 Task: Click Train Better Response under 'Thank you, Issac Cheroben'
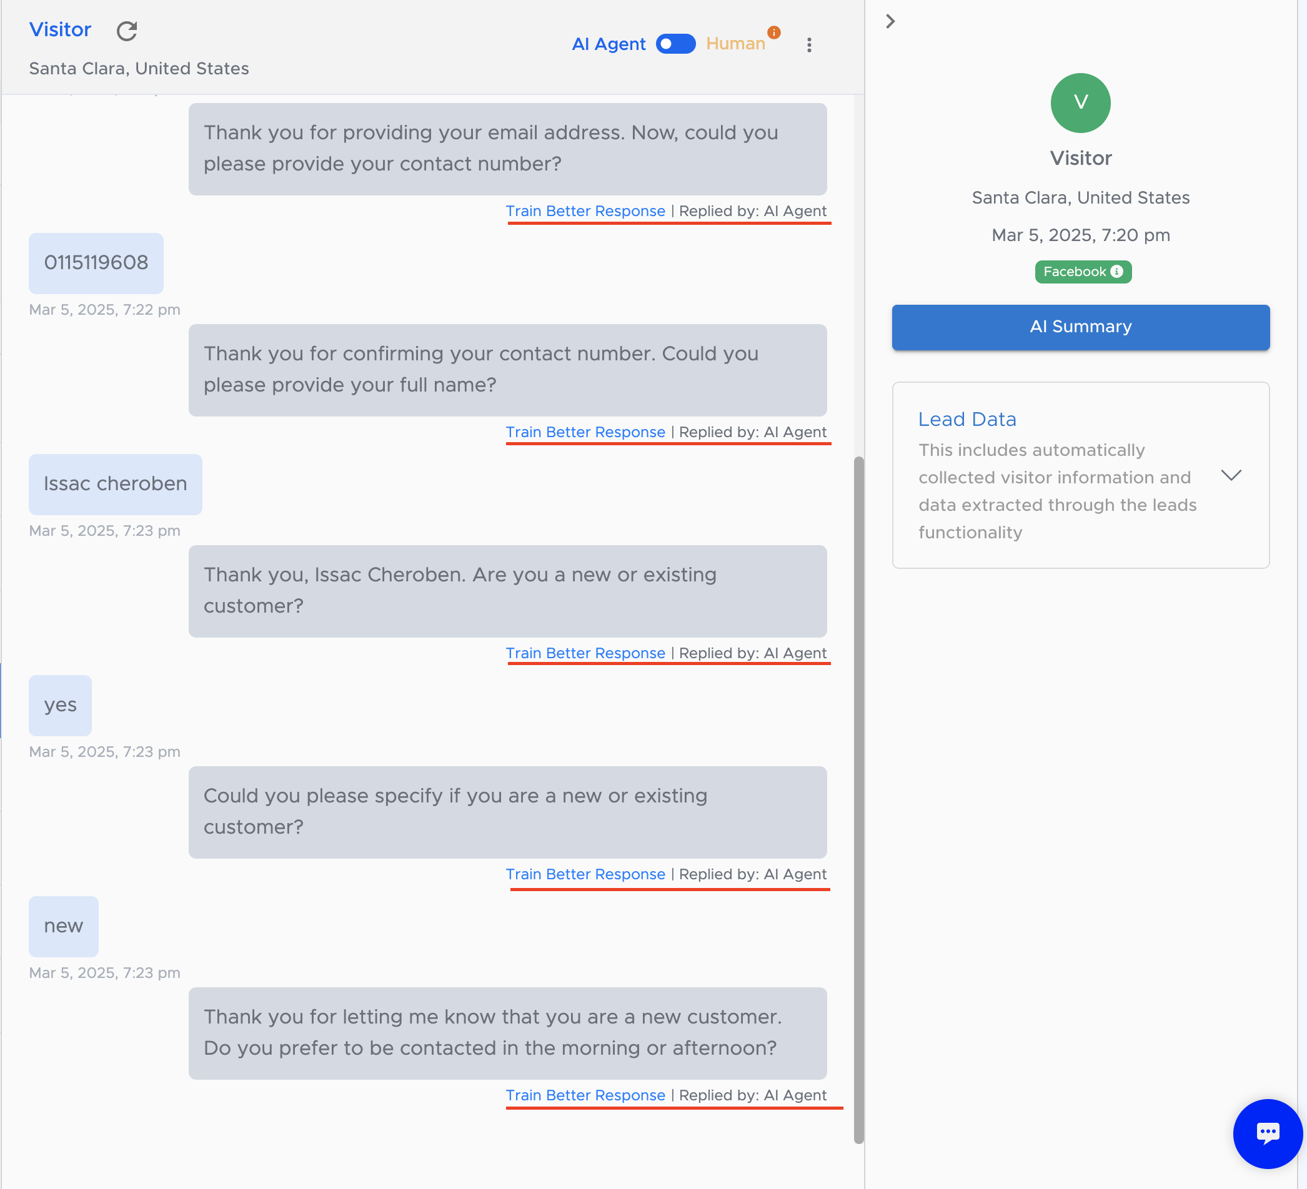pyautogui.click(x=585, y=653)
